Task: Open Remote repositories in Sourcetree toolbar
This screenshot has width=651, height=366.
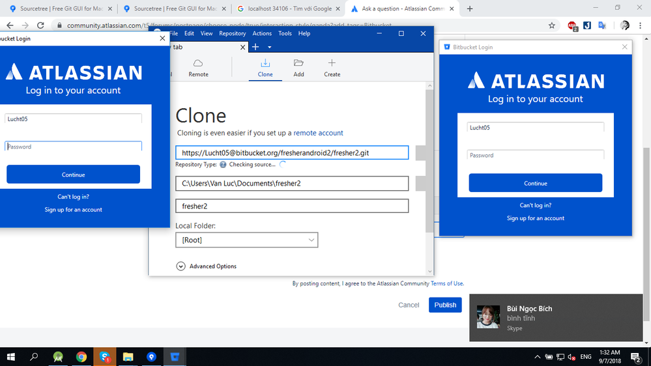Action: click(x=198, y=68)
